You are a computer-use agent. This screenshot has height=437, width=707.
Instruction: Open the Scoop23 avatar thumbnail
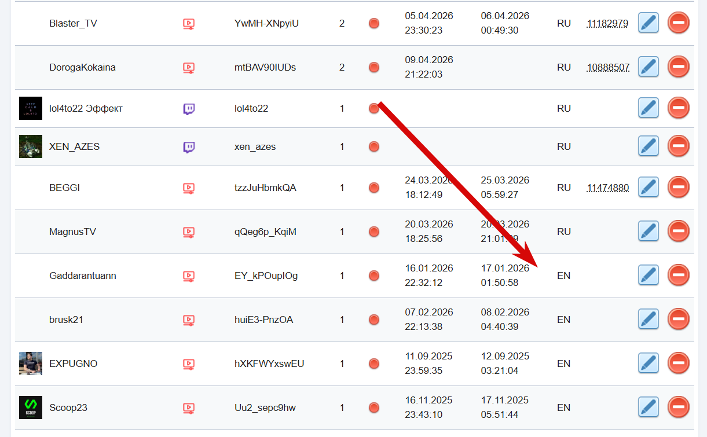pyautogui.click(x=31, y=407)
